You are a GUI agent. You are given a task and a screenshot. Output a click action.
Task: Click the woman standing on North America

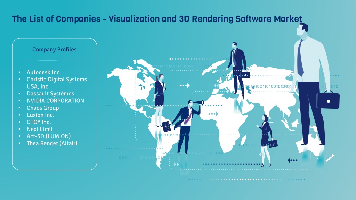(x=159, y=100)
